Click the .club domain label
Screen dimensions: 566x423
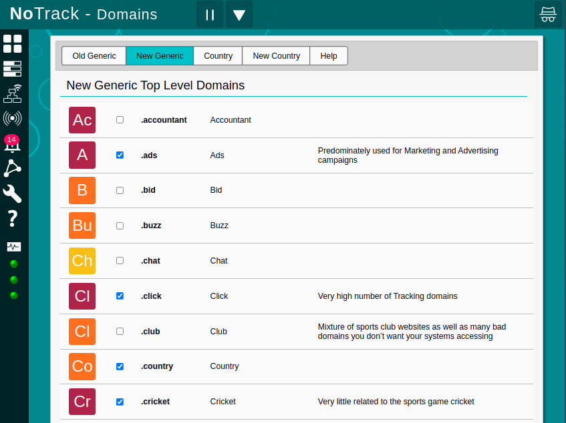pos(150,331)
